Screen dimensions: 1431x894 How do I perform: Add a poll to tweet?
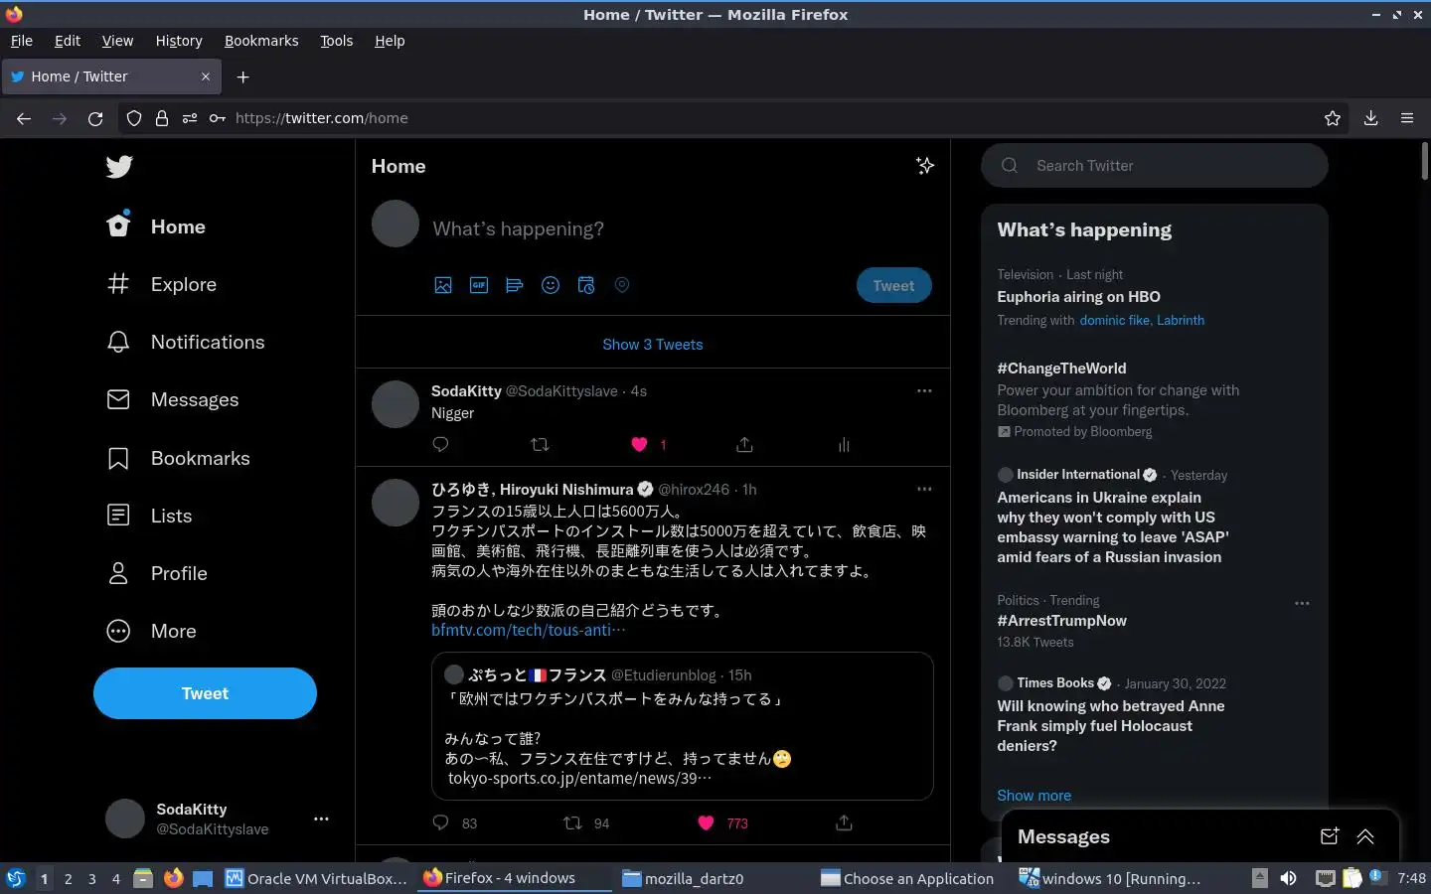tap(515, 285)
